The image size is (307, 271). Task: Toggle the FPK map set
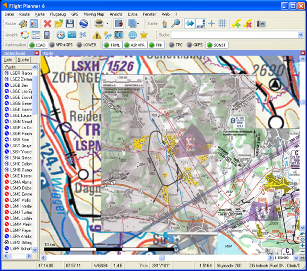(156, 45)
